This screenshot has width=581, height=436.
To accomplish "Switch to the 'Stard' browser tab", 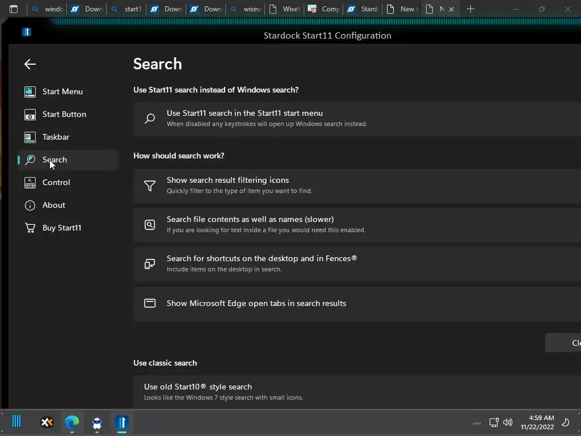I will click(363, 9).
